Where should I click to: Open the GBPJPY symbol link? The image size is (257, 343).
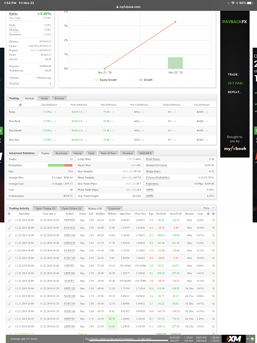click(70, 266)
